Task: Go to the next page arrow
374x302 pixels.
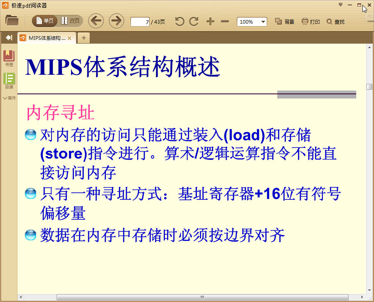Action: coord(116,21)
